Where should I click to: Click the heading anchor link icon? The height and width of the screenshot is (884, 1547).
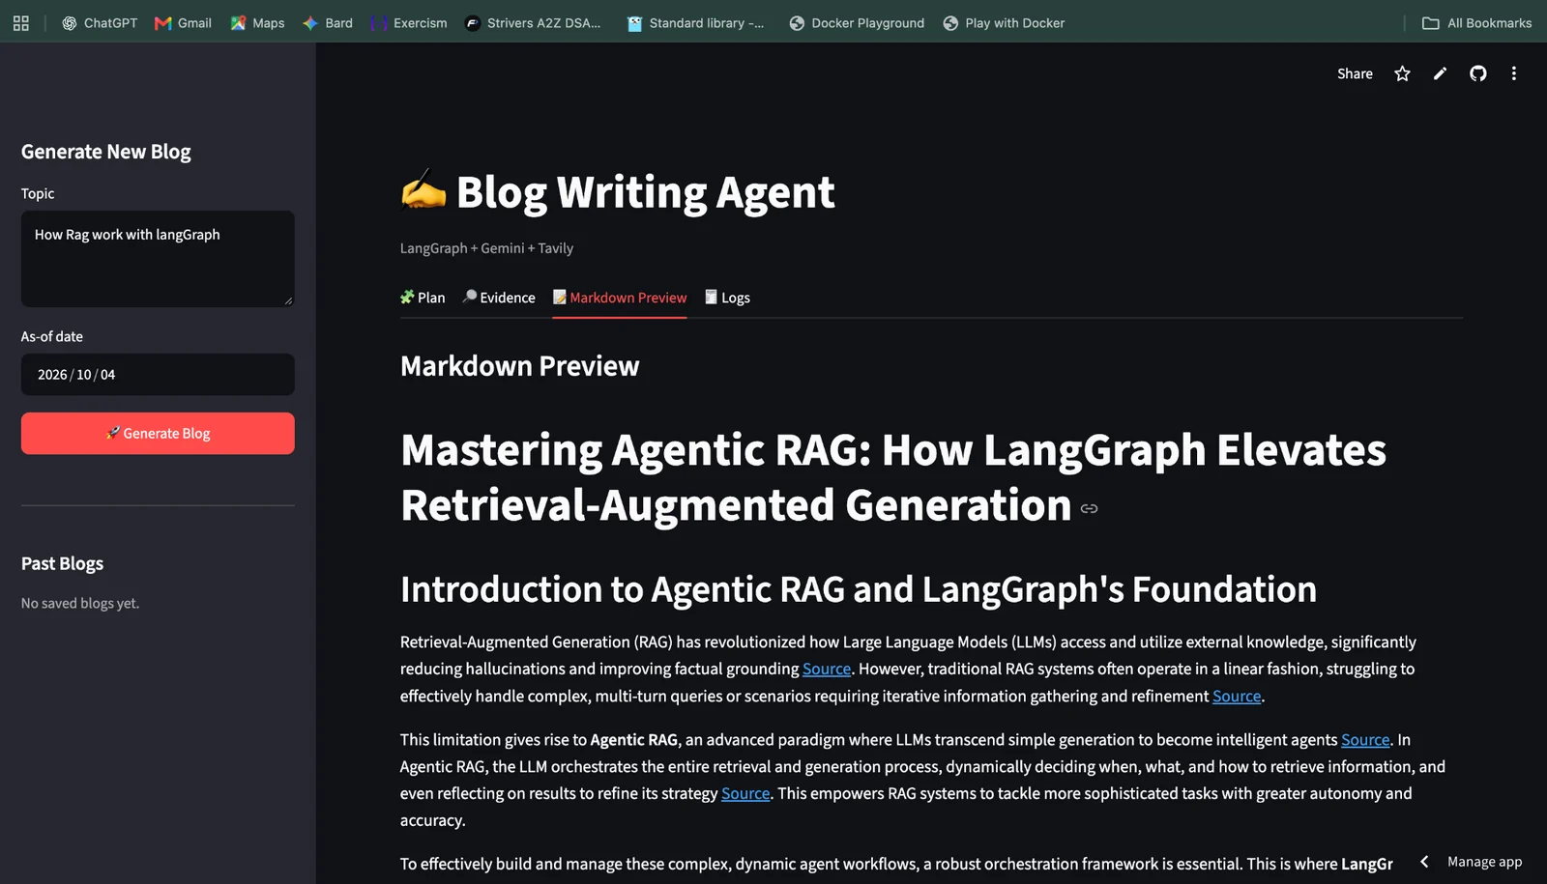pos(1089,508)
